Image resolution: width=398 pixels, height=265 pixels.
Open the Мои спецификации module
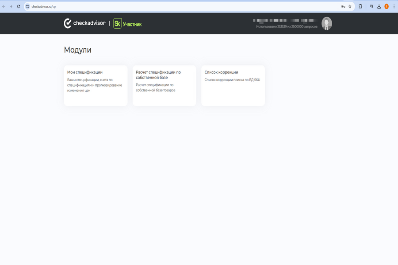[x=96, y=85]
